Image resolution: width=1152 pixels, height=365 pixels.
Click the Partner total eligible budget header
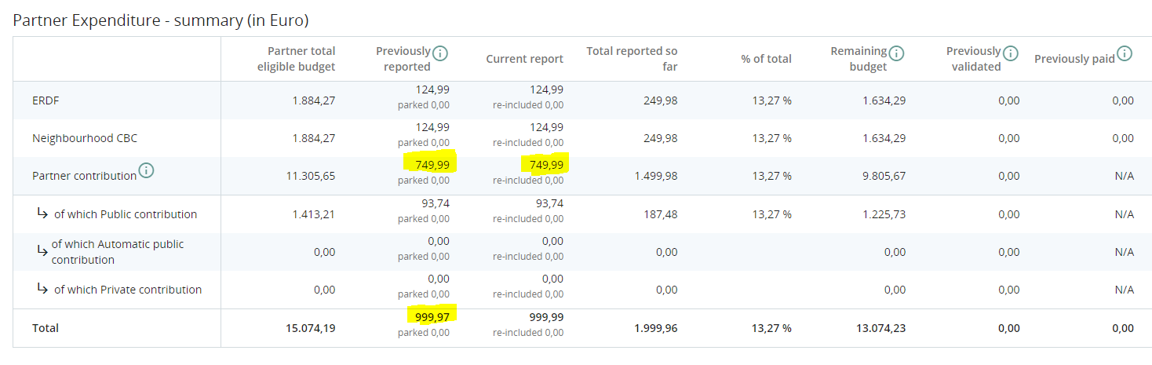pyautogui.click(x=296, y=59)
